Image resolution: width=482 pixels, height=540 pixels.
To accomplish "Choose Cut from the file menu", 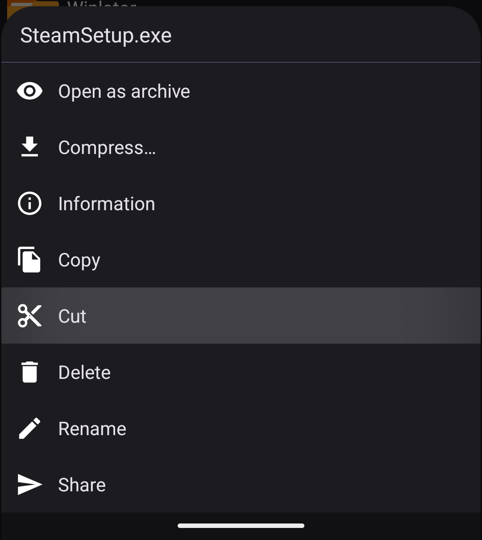I will 72,316.
